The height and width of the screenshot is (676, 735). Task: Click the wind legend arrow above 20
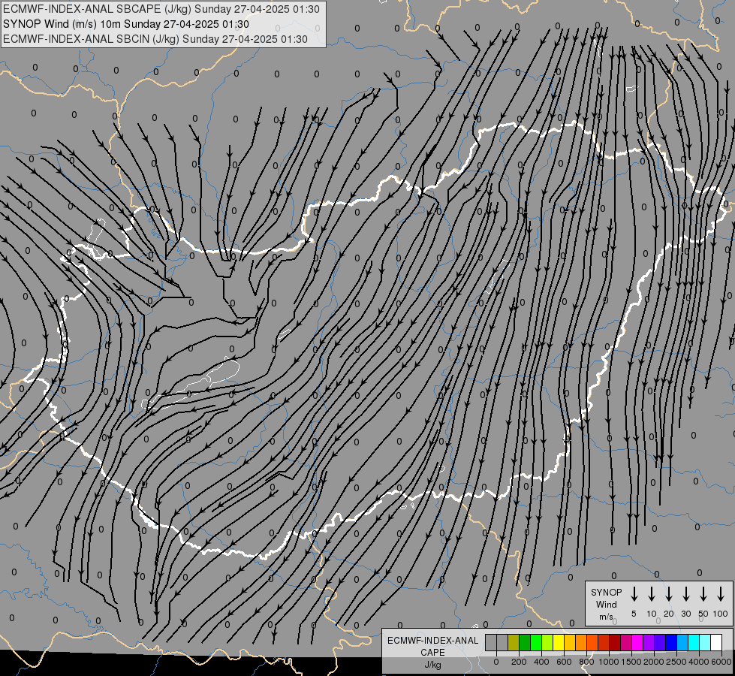pos(669,594)
